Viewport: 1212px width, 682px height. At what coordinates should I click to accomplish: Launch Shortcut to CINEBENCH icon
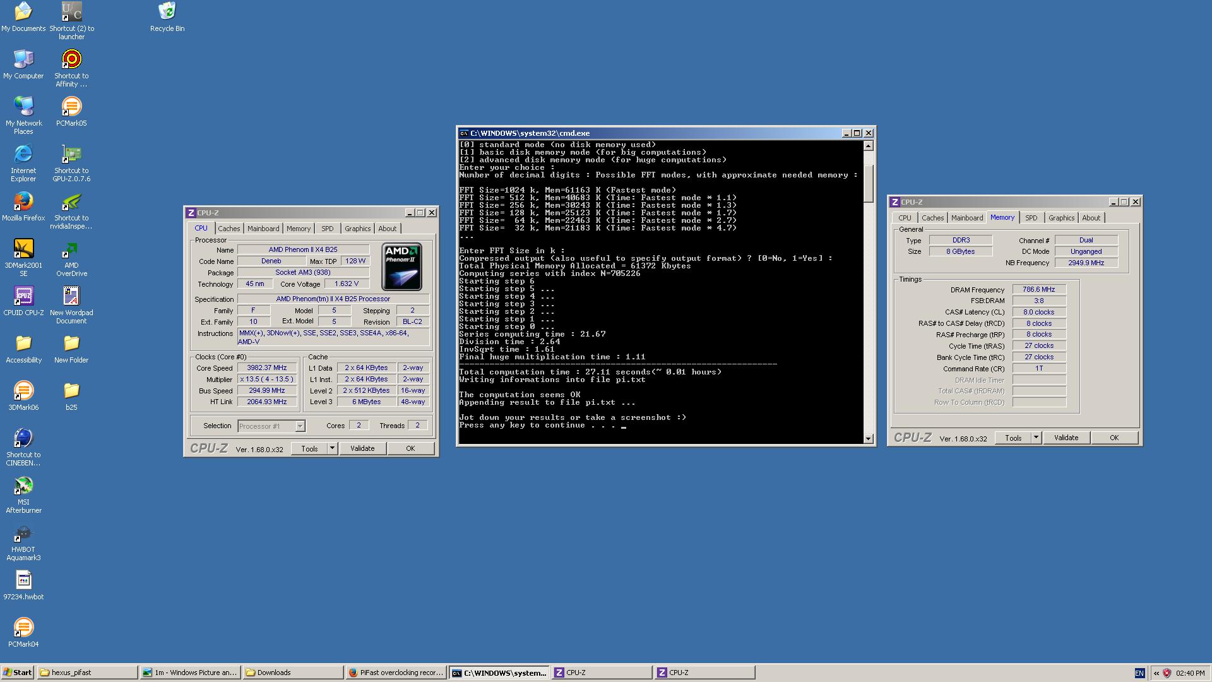23,447
